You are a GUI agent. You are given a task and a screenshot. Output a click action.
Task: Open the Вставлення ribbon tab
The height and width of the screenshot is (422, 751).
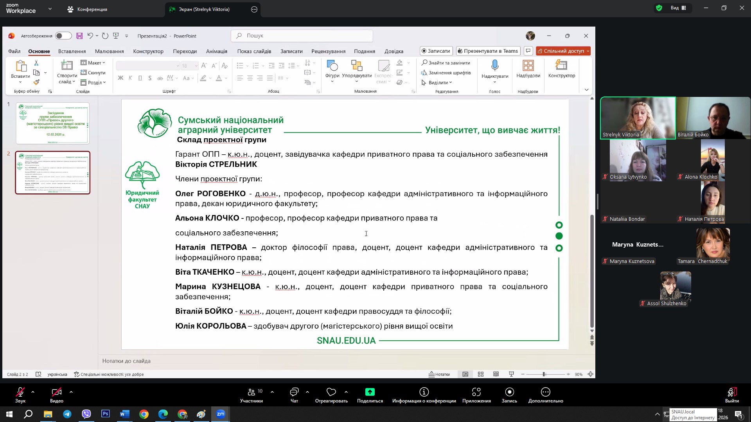pyautogui.click(x=72, y=51)
